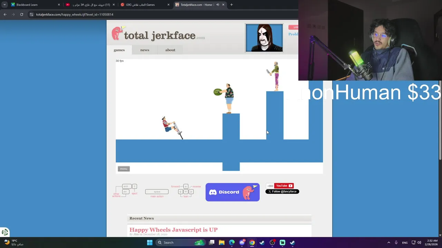This screenshot has height=248, width=442.
Task: Open the games navigation tab
Action: pos(119,50)
